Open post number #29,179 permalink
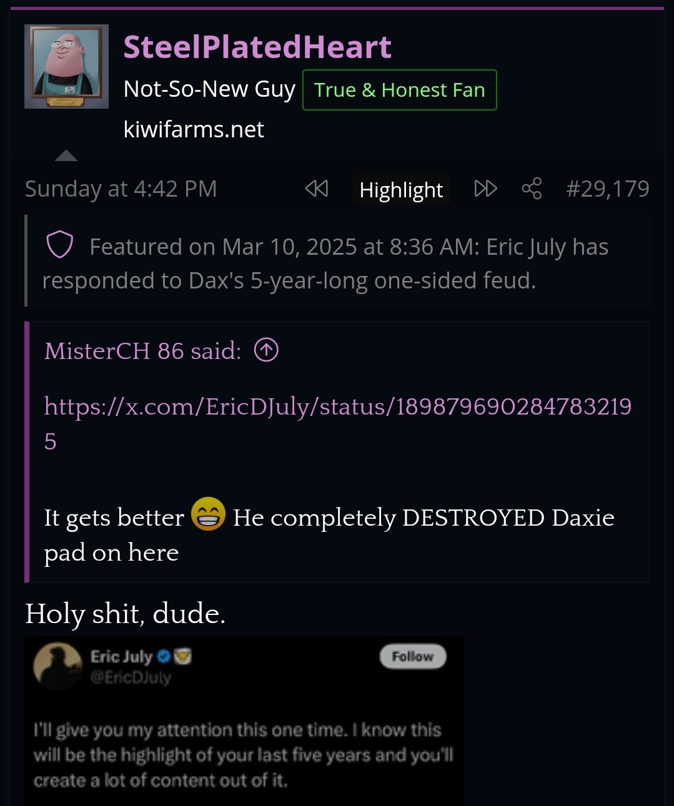The width and height of the screenshot is (674, 806). click(607, 189)
